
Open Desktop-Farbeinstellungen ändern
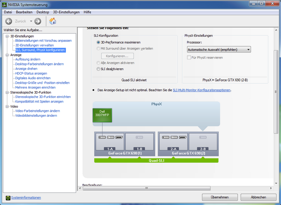pyautogui.click(x=39, y=64)
